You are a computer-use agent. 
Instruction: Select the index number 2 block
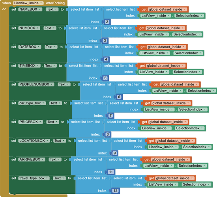(x=107, y=22)
